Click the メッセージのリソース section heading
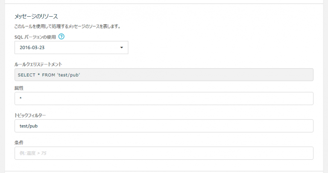 click(x=36, y=16)
